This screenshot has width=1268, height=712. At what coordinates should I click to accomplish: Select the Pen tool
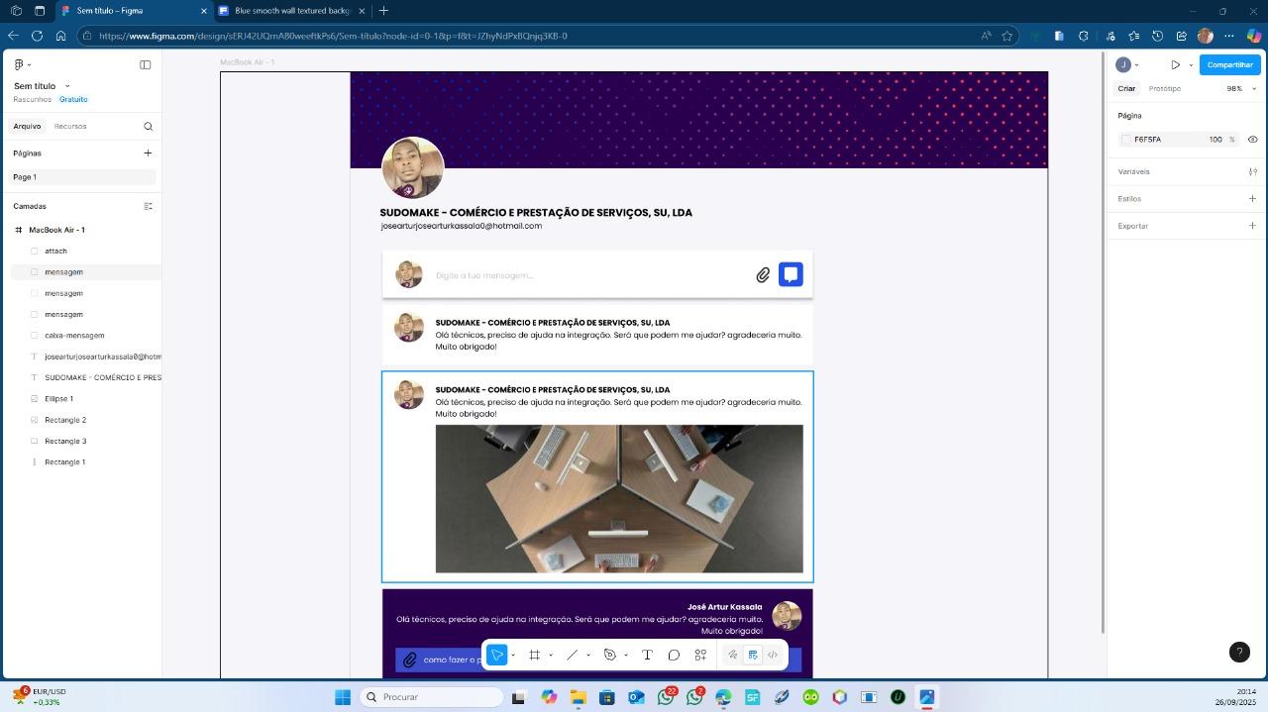(x=610, y=655)
